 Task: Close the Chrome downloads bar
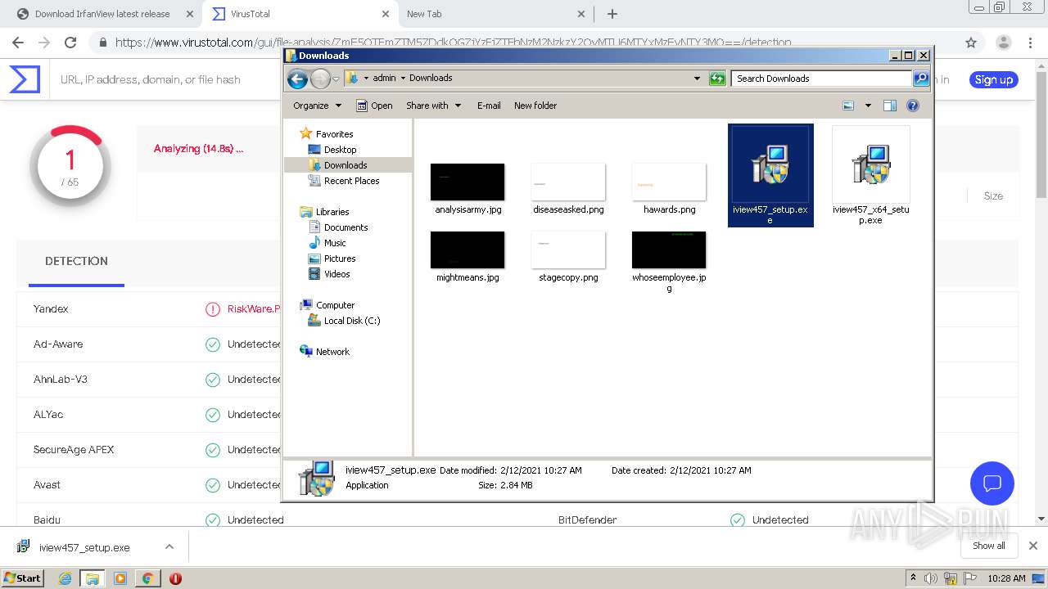[1032, 546]
